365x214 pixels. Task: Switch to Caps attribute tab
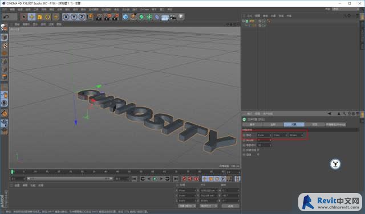coord(315,125)
